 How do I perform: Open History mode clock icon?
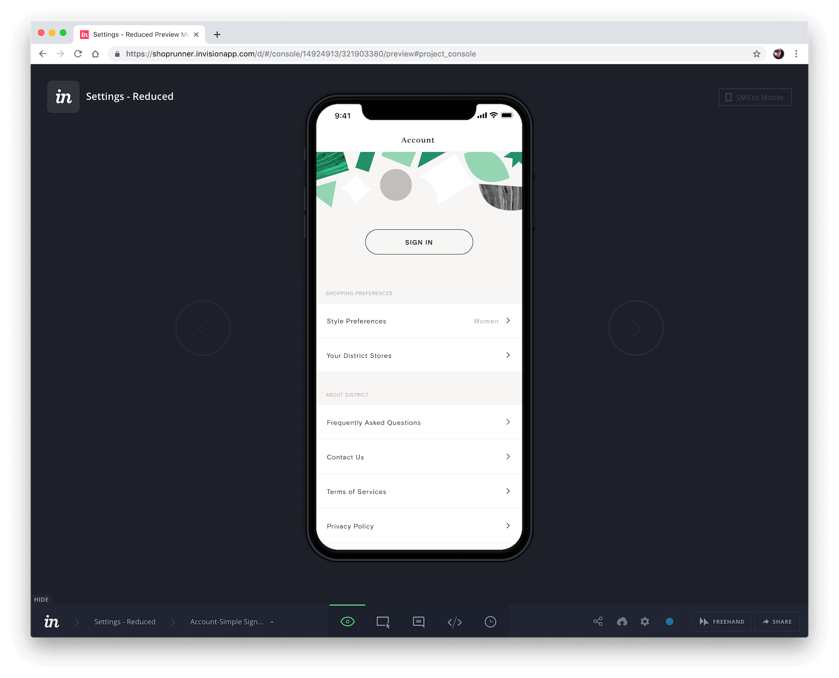pyautogui.click(x=490, y=622)
